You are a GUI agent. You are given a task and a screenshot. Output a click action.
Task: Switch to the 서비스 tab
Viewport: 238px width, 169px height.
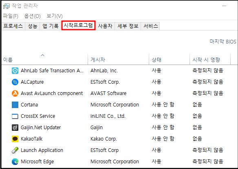[x=150, y=26]
